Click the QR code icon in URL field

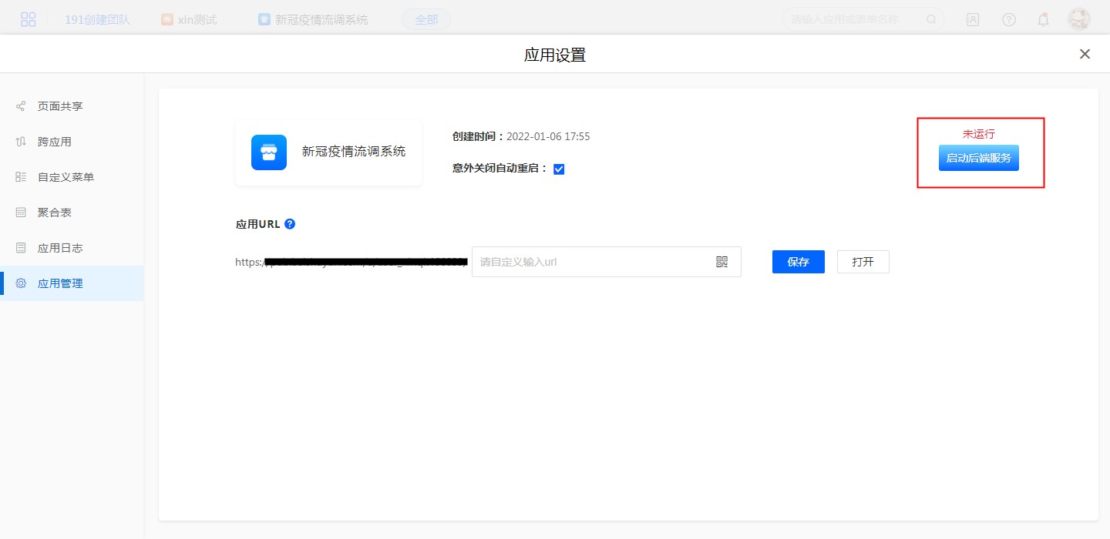coord(721,262)
